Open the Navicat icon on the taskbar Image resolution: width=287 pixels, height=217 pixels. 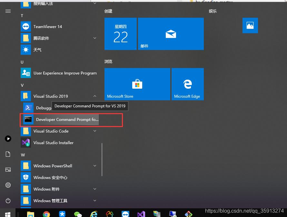coord(110,214)
